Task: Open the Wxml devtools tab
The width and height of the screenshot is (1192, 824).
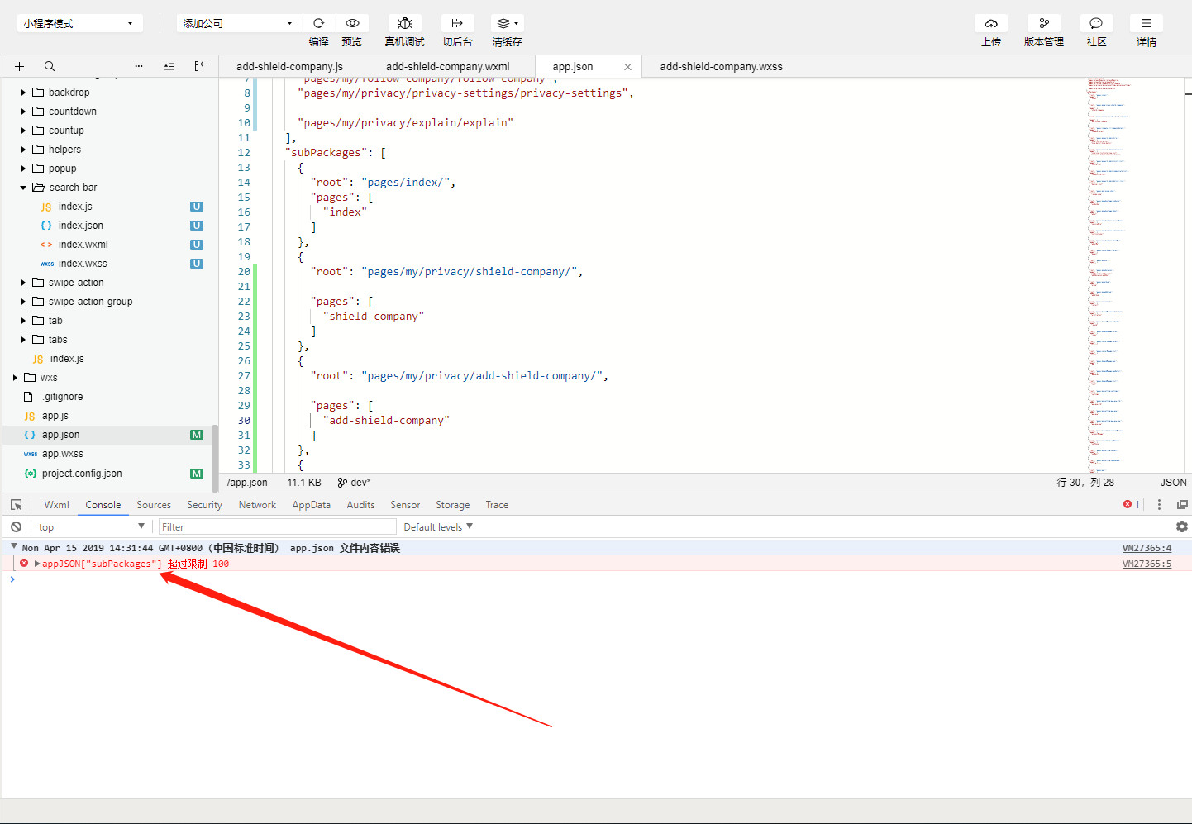Action: (56, 505)
